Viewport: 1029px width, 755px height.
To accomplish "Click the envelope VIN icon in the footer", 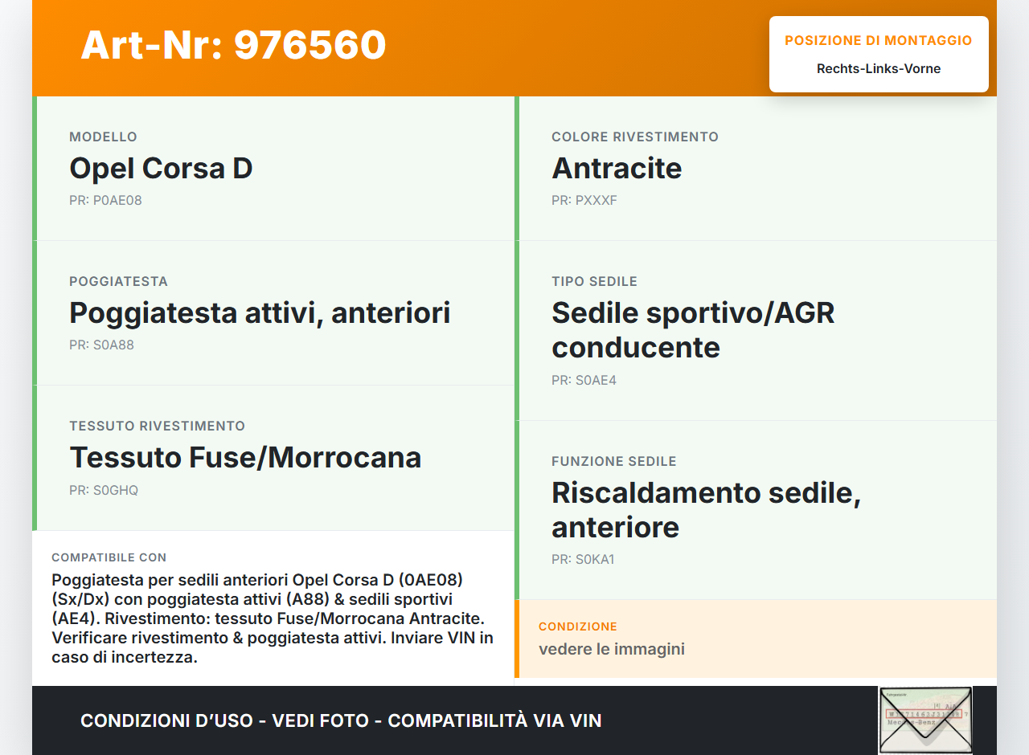I will pyautogui.click(x=925, y=720).
